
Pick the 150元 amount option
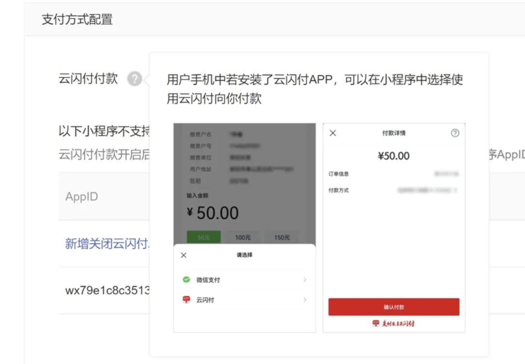tap(282, 237)
